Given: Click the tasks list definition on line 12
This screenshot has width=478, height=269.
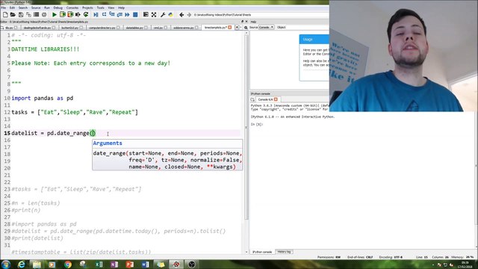Looking at the screenshot, I should pyautogui.click(x=75, y=112).
